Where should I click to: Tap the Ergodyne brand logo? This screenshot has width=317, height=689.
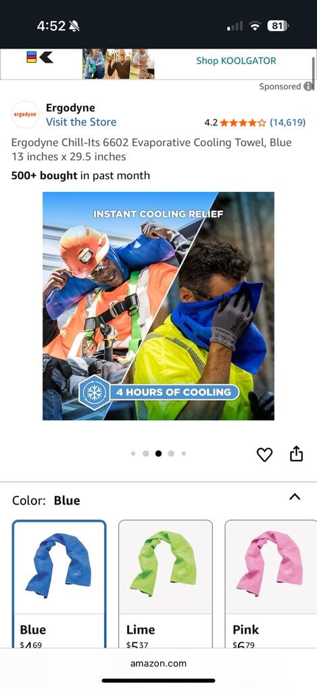25,115
